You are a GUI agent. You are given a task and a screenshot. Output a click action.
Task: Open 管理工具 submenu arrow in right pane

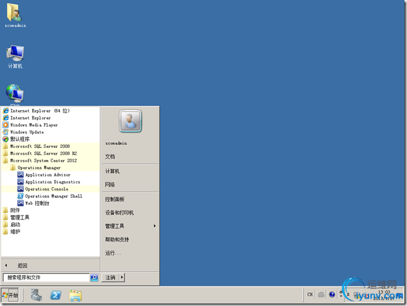click(x=154, y=226)
